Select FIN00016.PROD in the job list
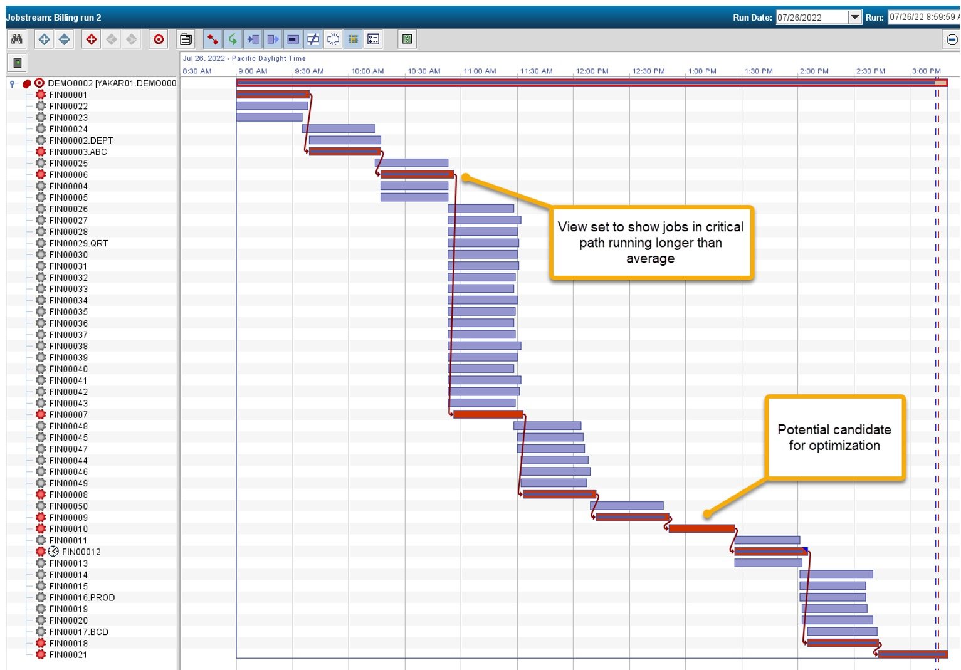This screenshot has width=961, height=670. click(x=81, y=598)
